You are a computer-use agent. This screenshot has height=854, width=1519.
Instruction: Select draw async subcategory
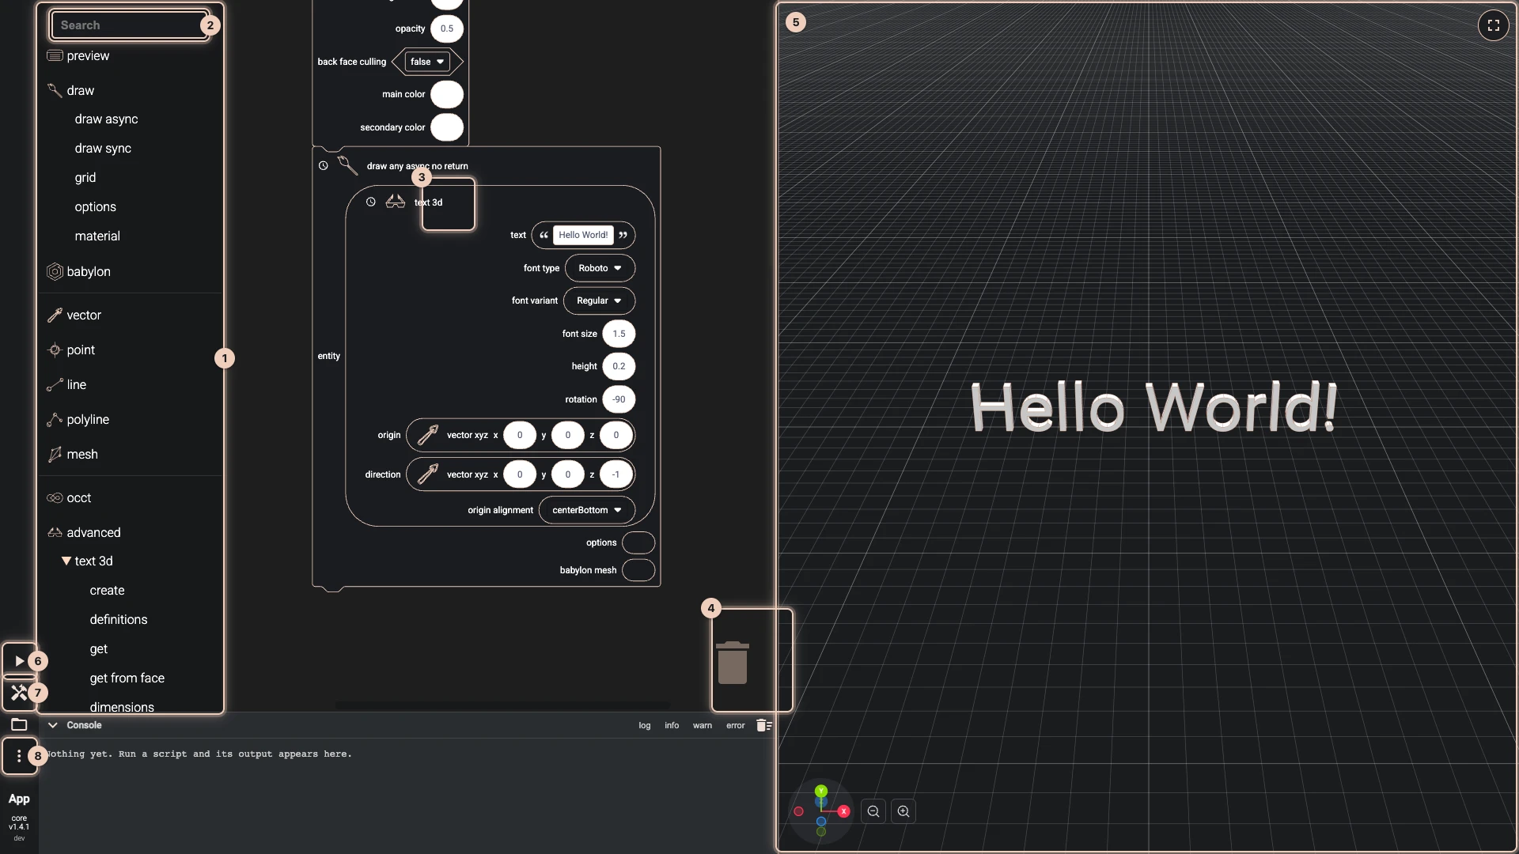106,119
